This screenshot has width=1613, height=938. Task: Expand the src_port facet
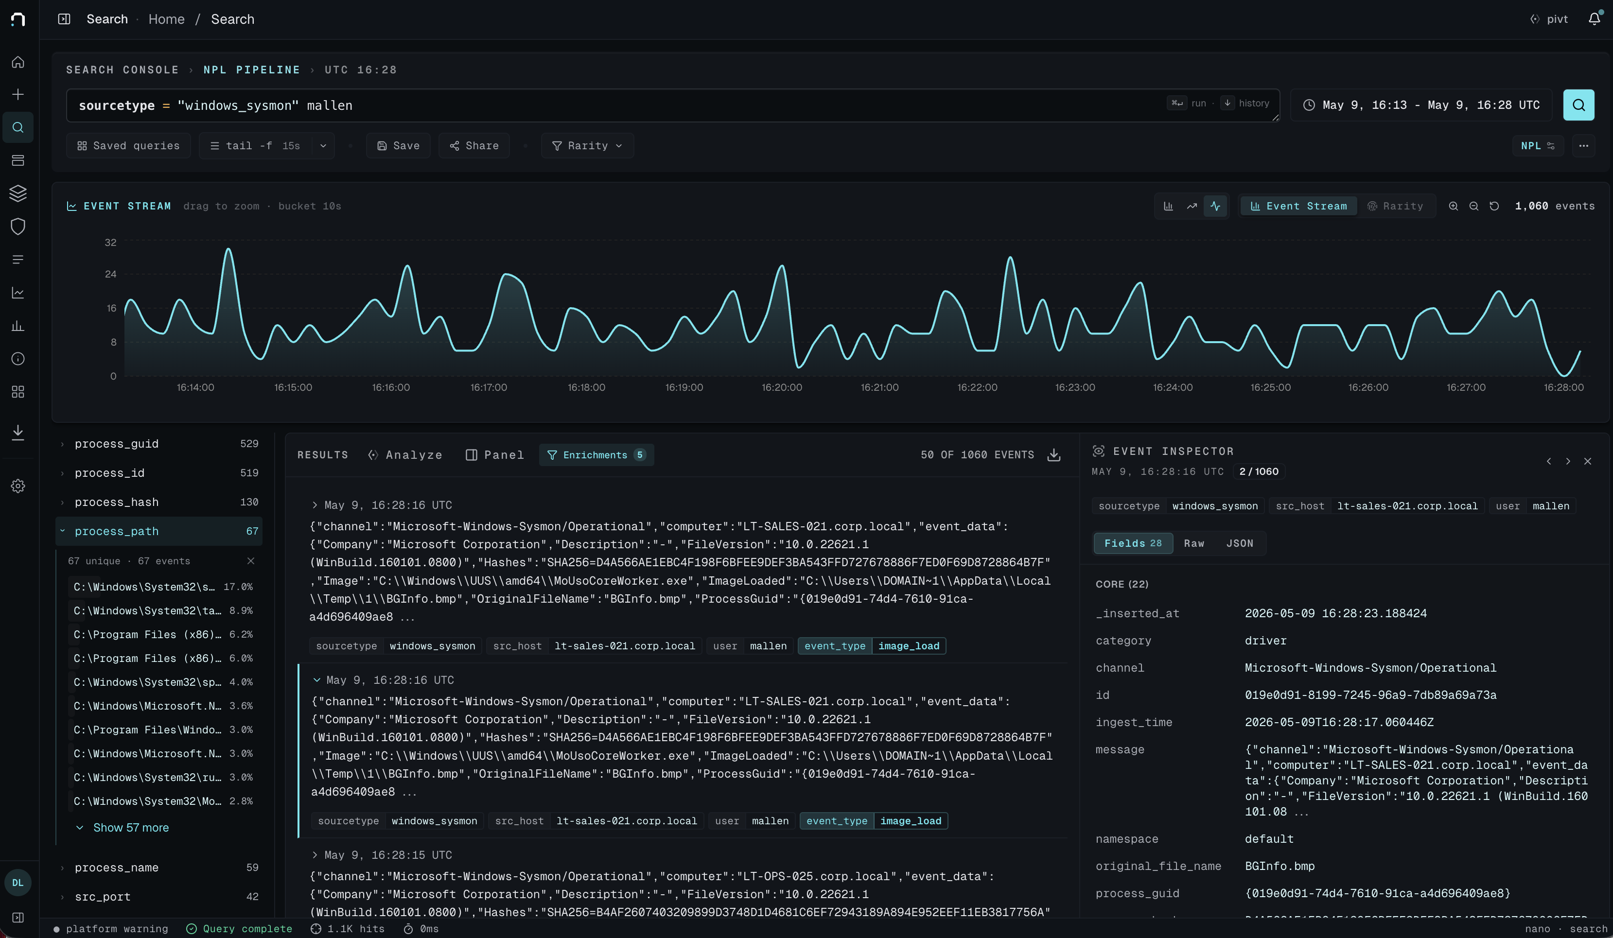[x=160, y=897]
